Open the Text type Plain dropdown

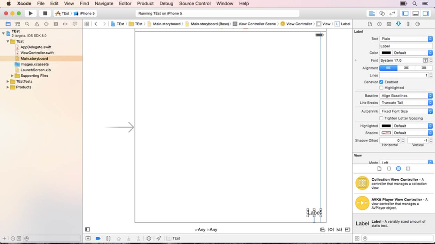point(406,39)
